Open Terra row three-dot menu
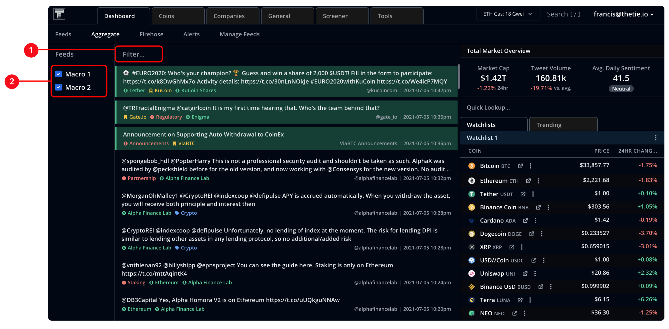The height and width of the screenshot is (329, 669). pyautogui.click(x=530, y=300)
